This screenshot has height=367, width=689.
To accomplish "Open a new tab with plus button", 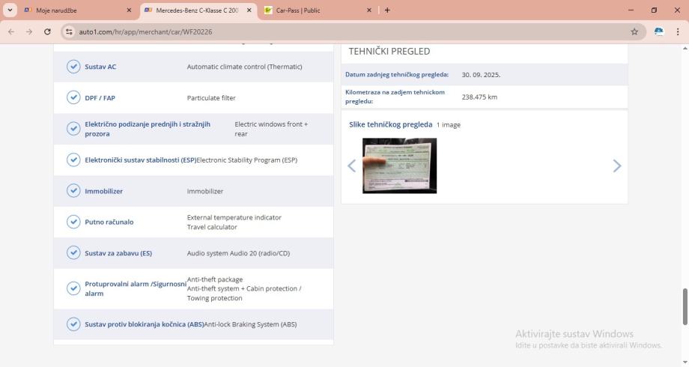I will 387,10.
